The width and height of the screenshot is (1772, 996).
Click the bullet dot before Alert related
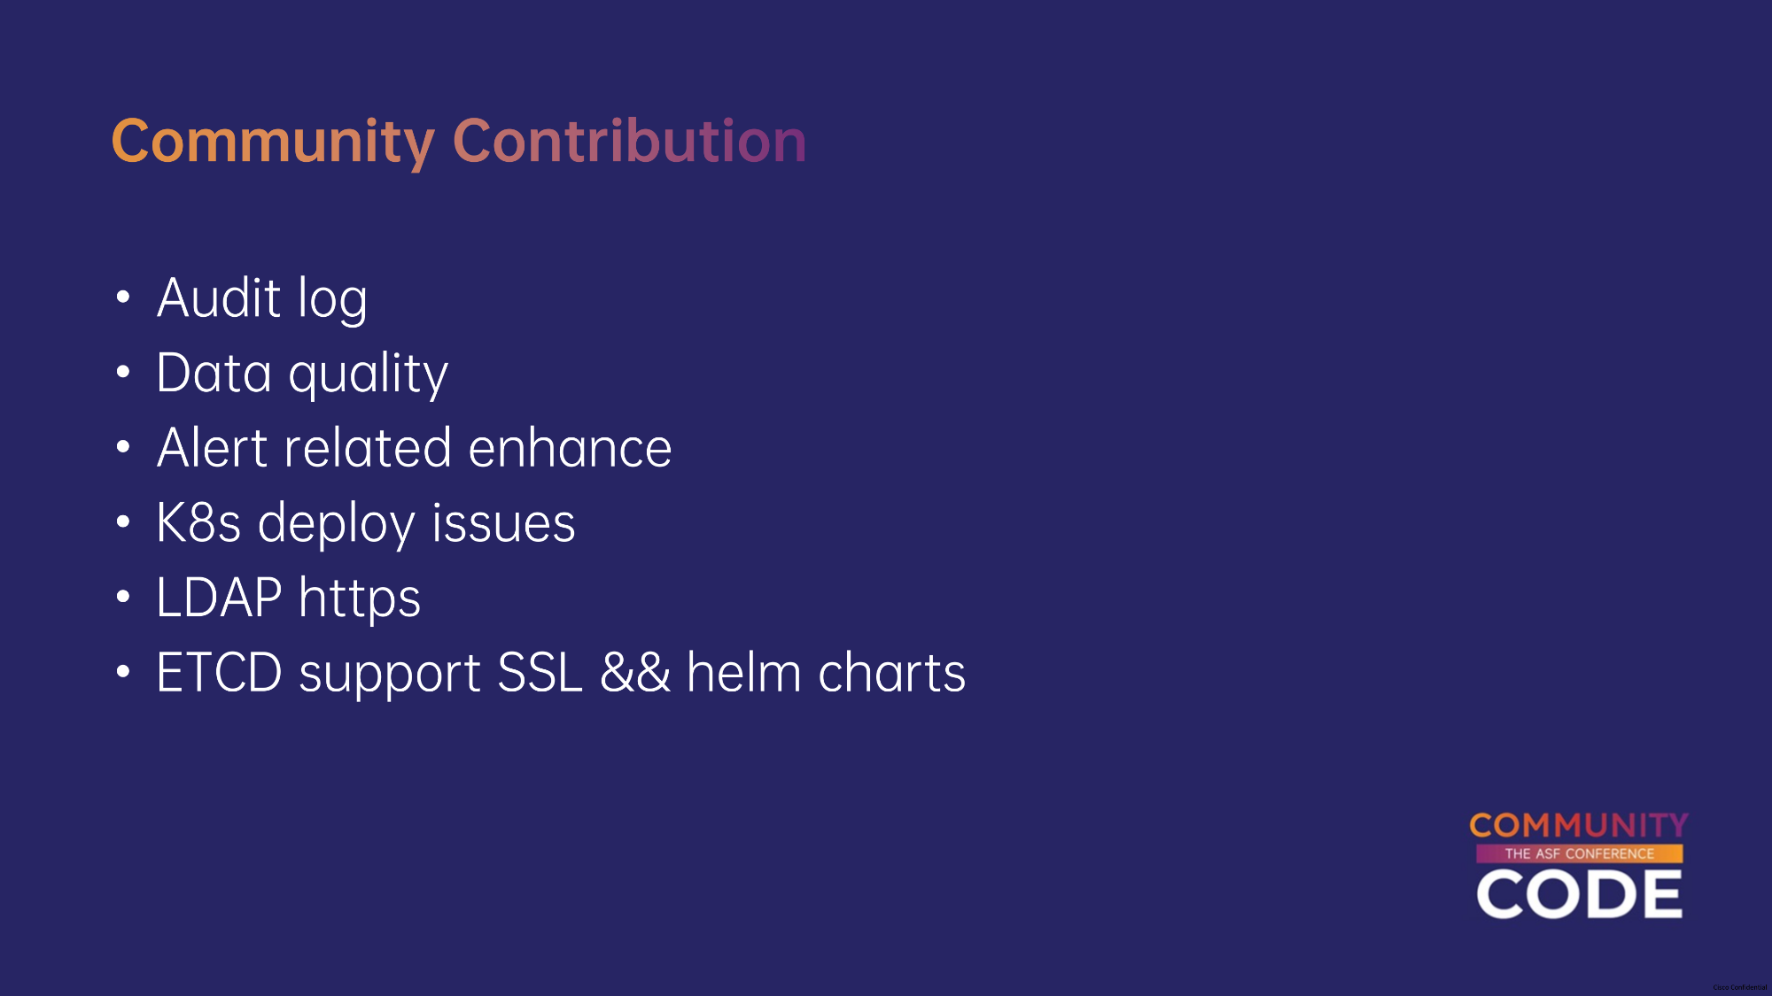(x=123, y=447)
